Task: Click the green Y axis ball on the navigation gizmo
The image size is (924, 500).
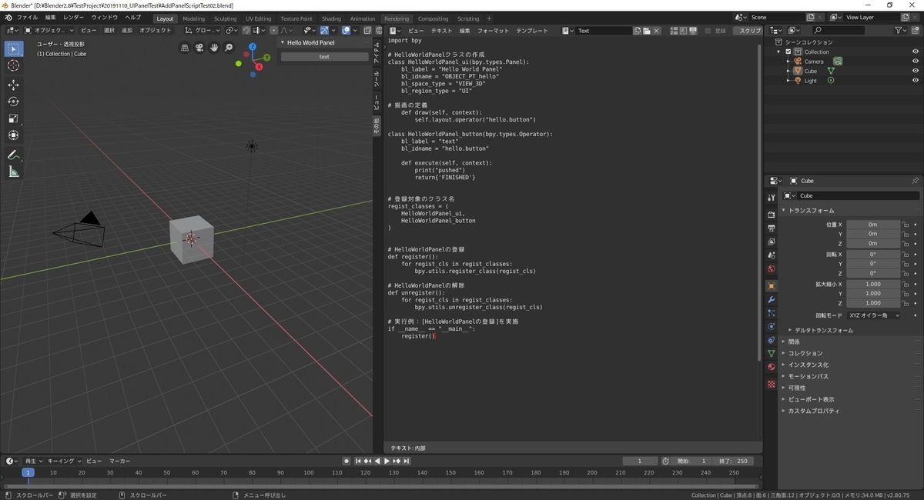Action: tap(267, 57)
